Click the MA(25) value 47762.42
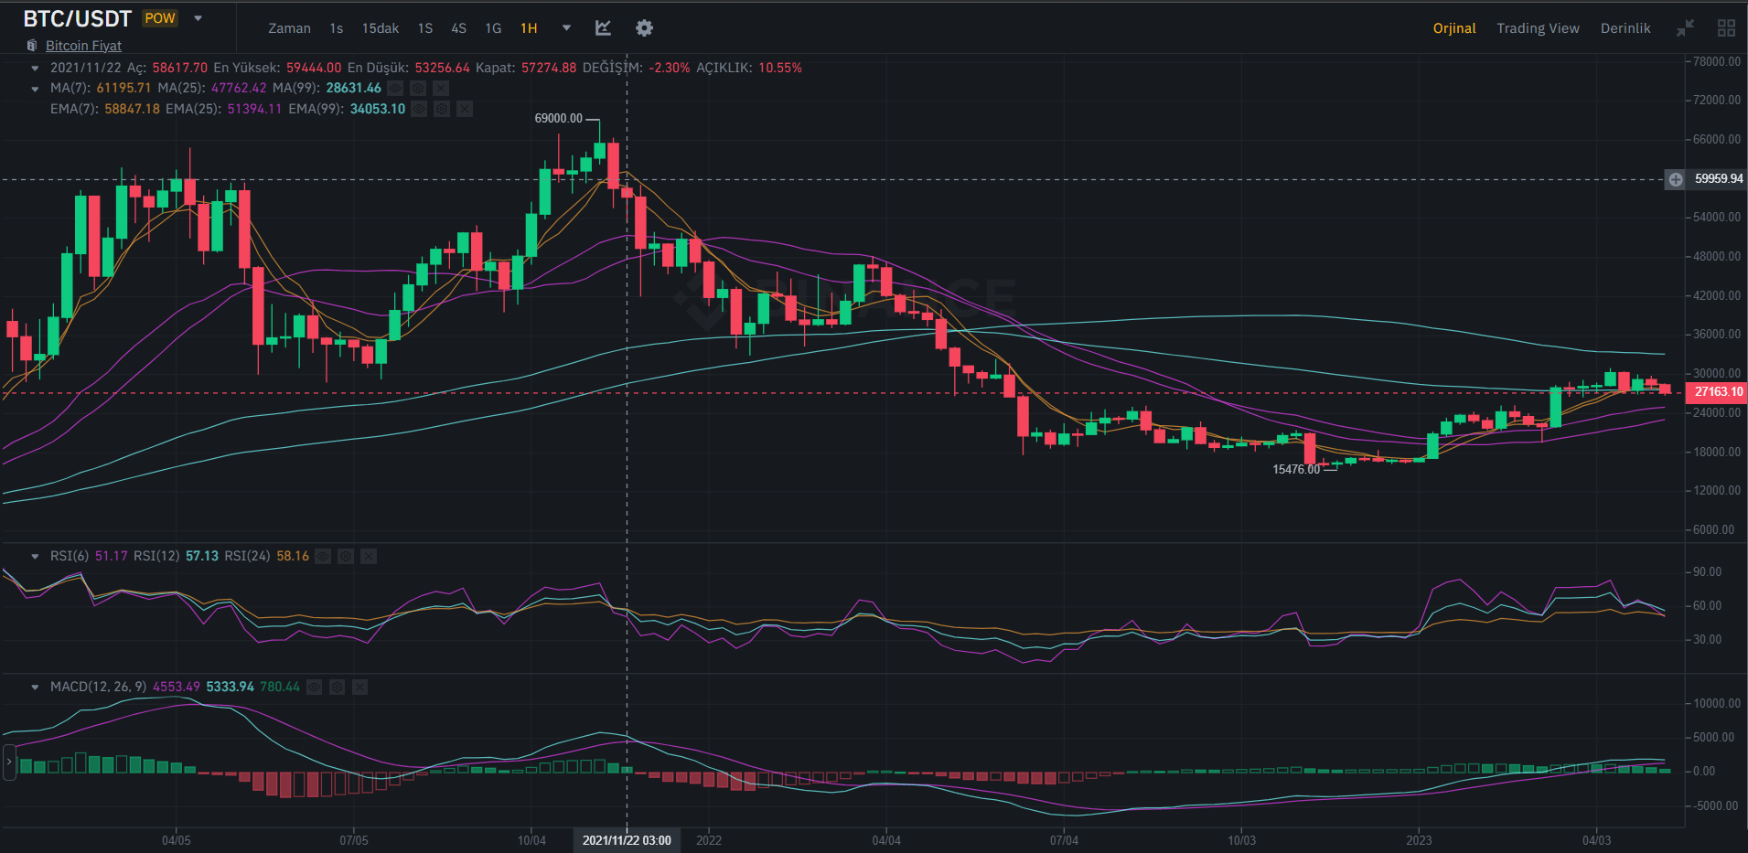The height and width of the screenshot is (853, 1748). pos(239,89)
